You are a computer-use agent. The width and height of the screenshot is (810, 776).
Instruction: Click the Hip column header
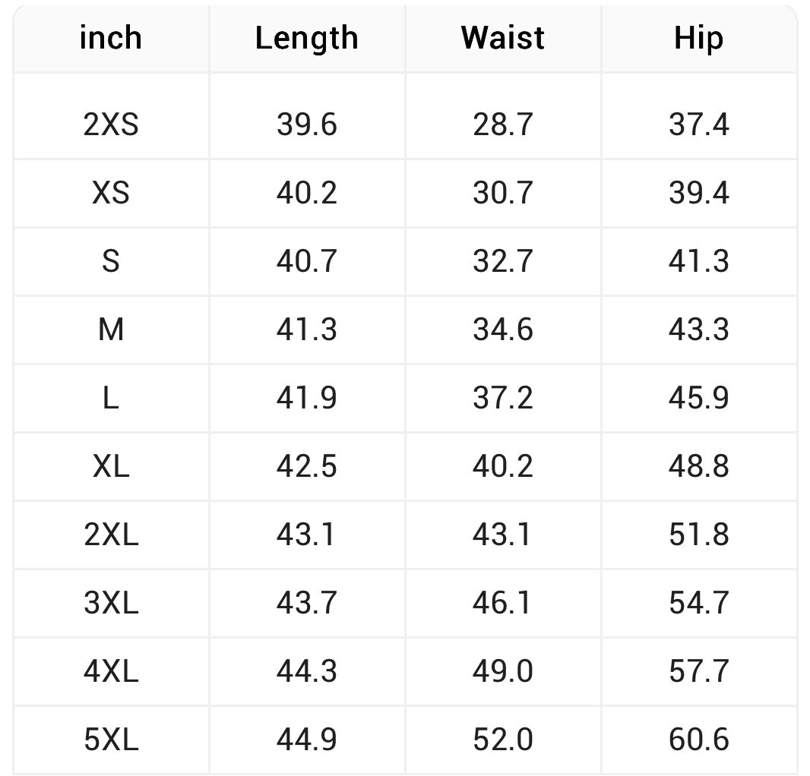coord(698,38)
